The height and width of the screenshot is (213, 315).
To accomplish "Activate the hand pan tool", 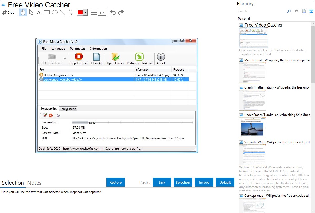I will [x=23, y=12].
